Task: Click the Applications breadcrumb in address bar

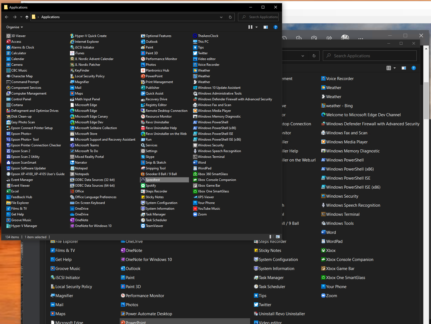Action: point(51,17)
